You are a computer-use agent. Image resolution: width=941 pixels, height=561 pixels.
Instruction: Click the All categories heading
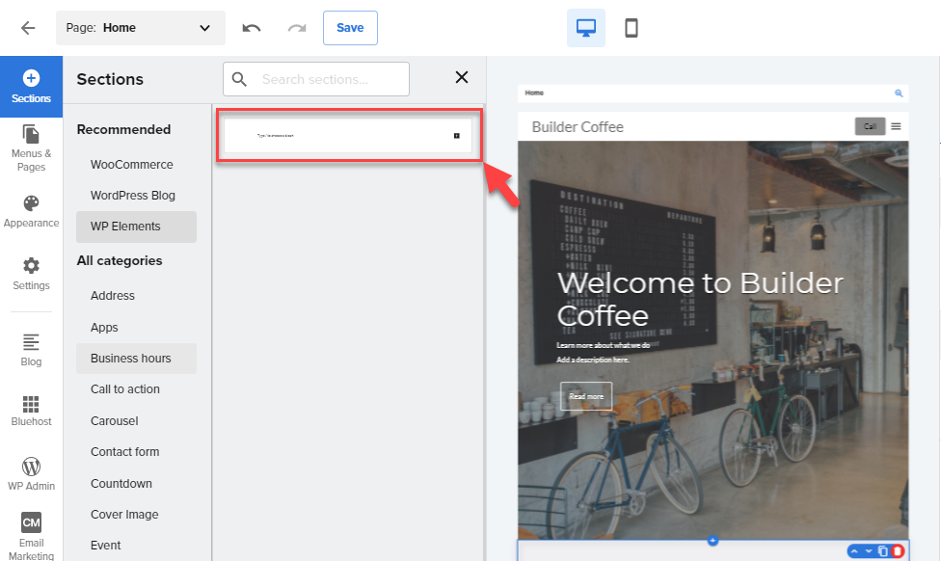pyautogui.click(x=120, y=261)
